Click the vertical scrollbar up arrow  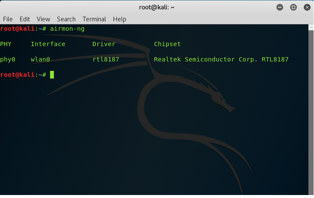311,27
